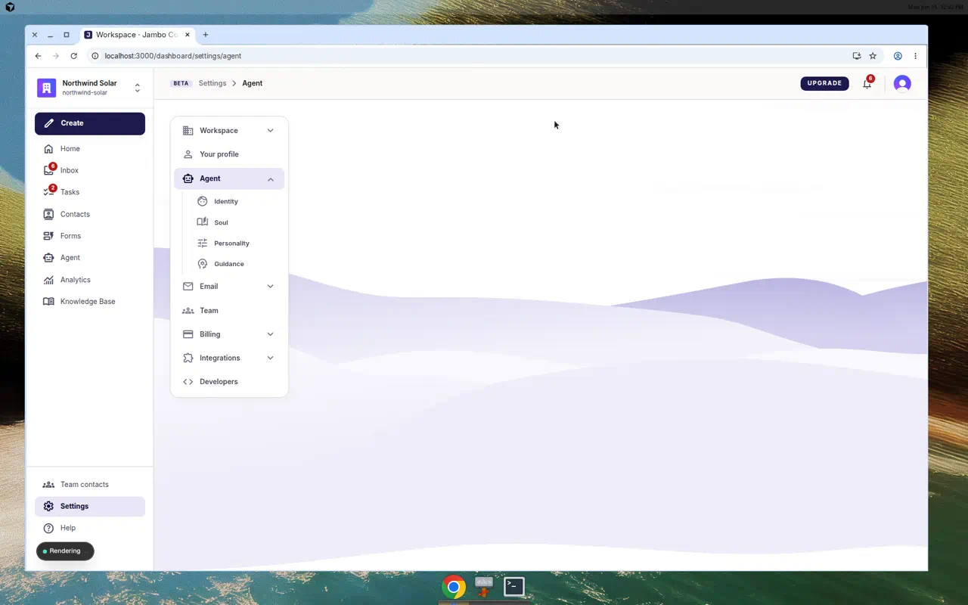Screen dimensions: 968x605
Task: Expand the Email settings section
Action: tap(229, 286)
